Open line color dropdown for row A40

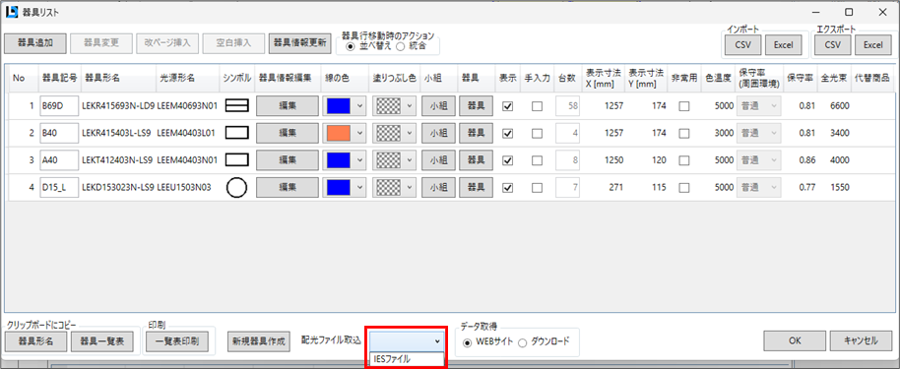[359, 159]
